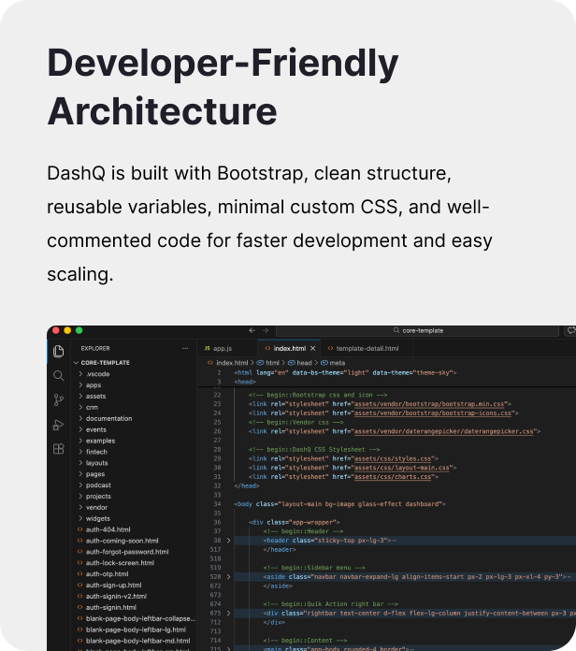Screen dimensions: 576x651
Task: Unfold the header code at line 38
Action: click(x=228, y=541)
